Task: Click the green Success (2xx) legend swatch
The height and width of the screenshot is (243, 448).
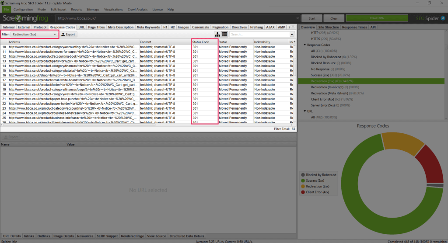Action: [303, 181]
